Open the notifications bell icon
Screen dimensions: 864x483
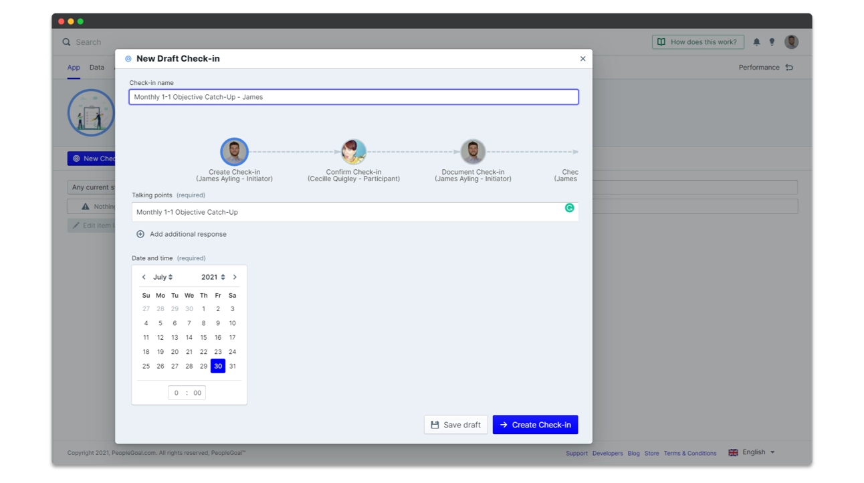coord(756,41)
